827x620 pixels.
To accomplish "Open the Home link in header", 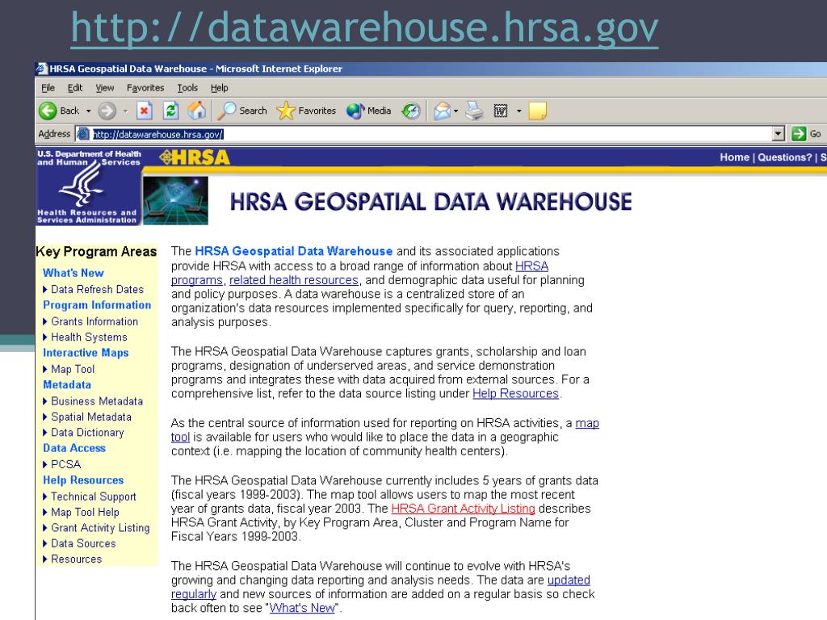I will [734, 157].
